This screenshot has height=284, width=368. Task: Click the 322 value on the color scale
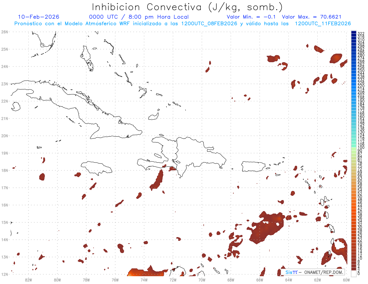(x=361, y=33)
